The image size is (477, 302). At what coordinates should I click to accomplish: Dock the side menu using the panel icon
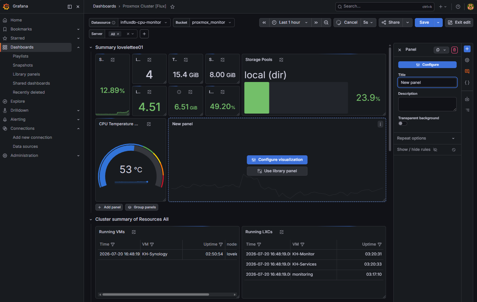[x=70, y=7]
